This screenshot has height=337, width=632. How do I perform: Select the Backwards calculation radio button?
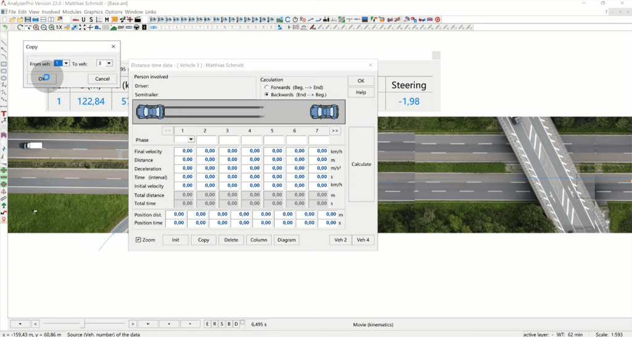coord(267,95)
